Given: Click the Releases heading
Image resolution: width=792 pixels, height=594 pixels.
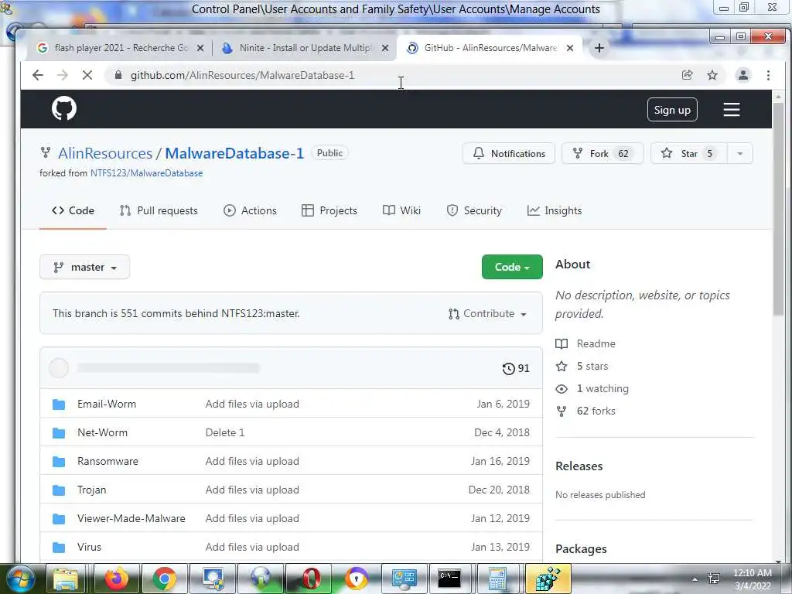Looking at the screenshot, I should (579, 466).
